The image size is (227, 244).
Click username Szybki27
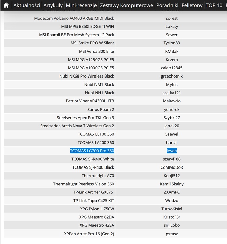[x=172, y=118]
